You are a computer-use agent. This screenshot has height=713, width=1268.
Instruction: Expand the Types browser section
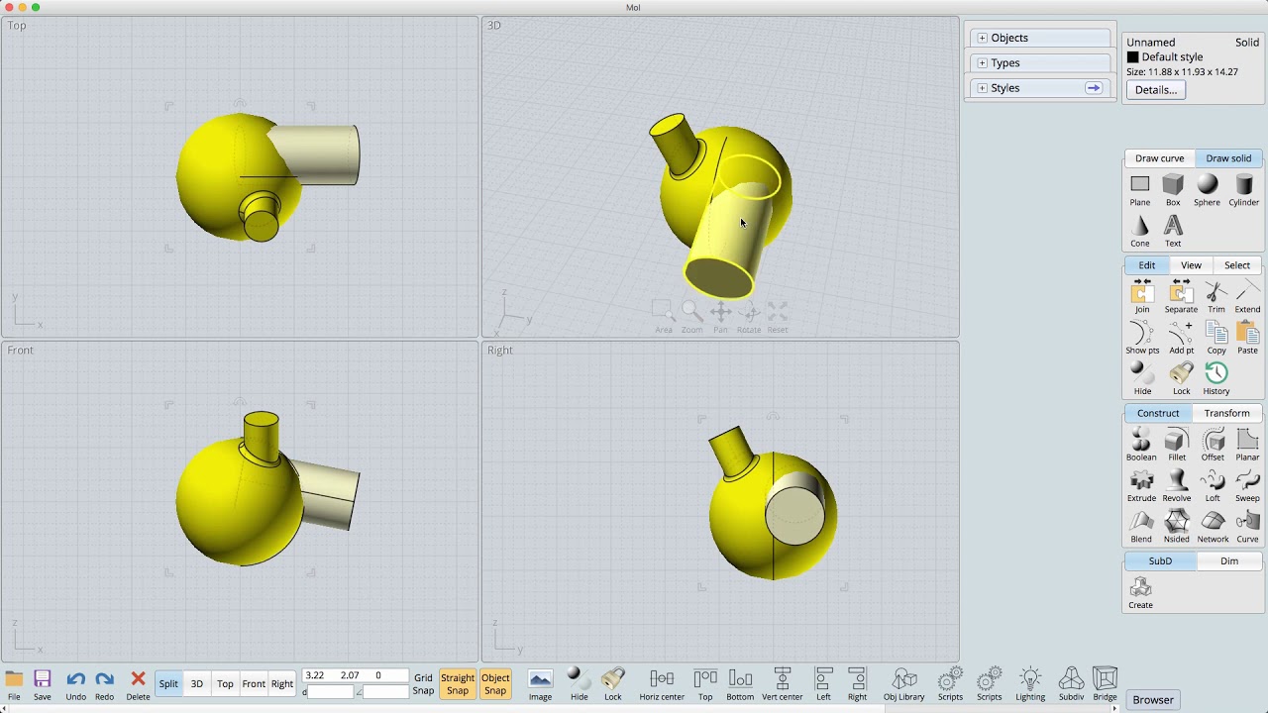[1040, 62]
